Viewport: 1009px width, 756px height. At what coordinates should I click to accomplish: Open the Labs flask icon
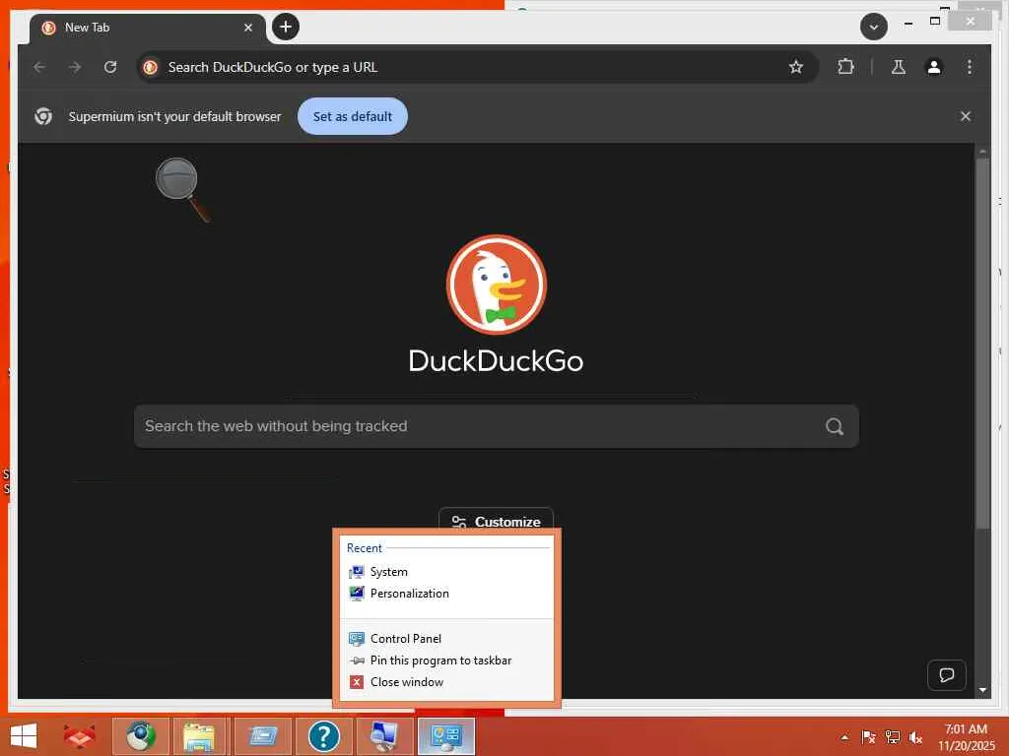pyautogui.click(x=899, y=67)
